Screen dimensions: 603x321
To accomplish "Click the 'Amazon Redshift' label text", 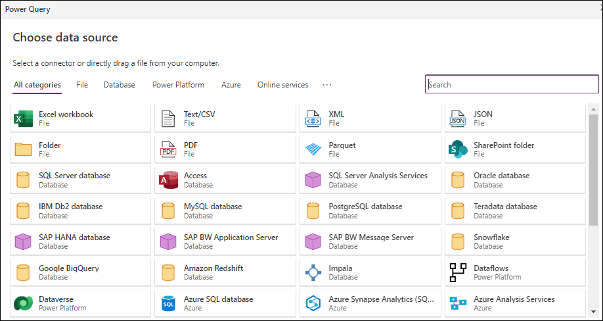I will [213, 268].
